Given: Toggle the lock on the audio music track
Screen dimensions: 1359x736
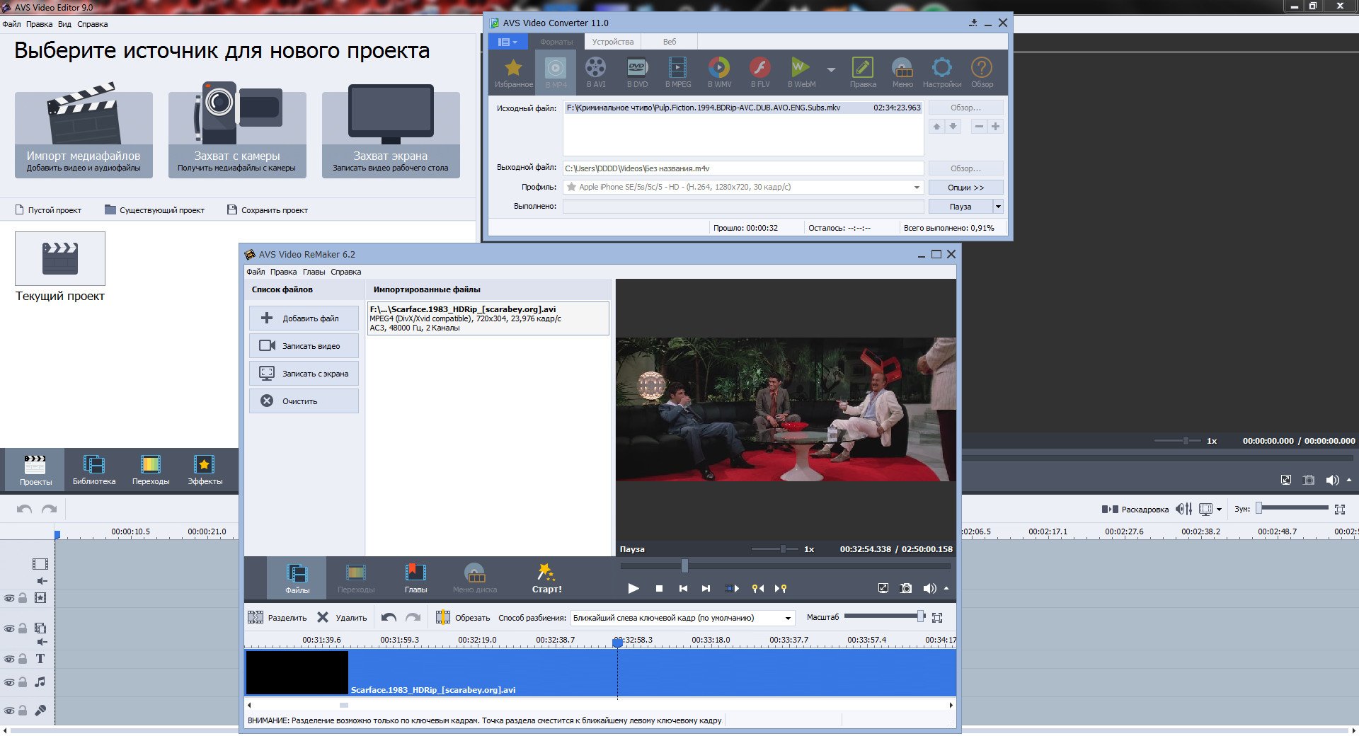Looking at the screenshot, I should [x=23, y=683].
